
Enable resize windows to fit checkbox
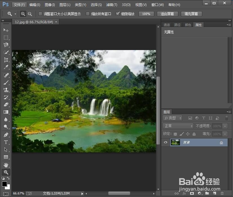(x=40, y=14)
